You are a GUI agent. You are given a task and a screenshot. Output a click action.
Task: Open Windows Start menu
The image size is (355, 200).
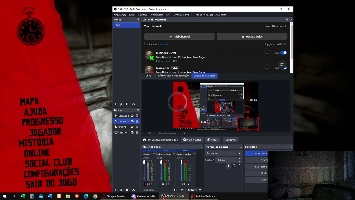pyautogui.click(x=4, y=196)
